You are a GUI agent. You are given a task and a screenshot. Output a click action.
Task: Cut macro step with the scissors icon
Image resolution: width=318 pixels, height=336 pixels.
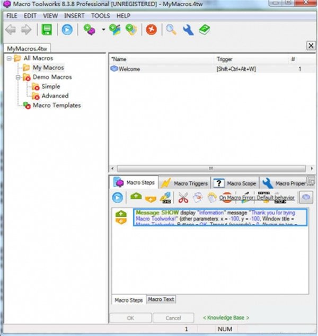(183, 198)
